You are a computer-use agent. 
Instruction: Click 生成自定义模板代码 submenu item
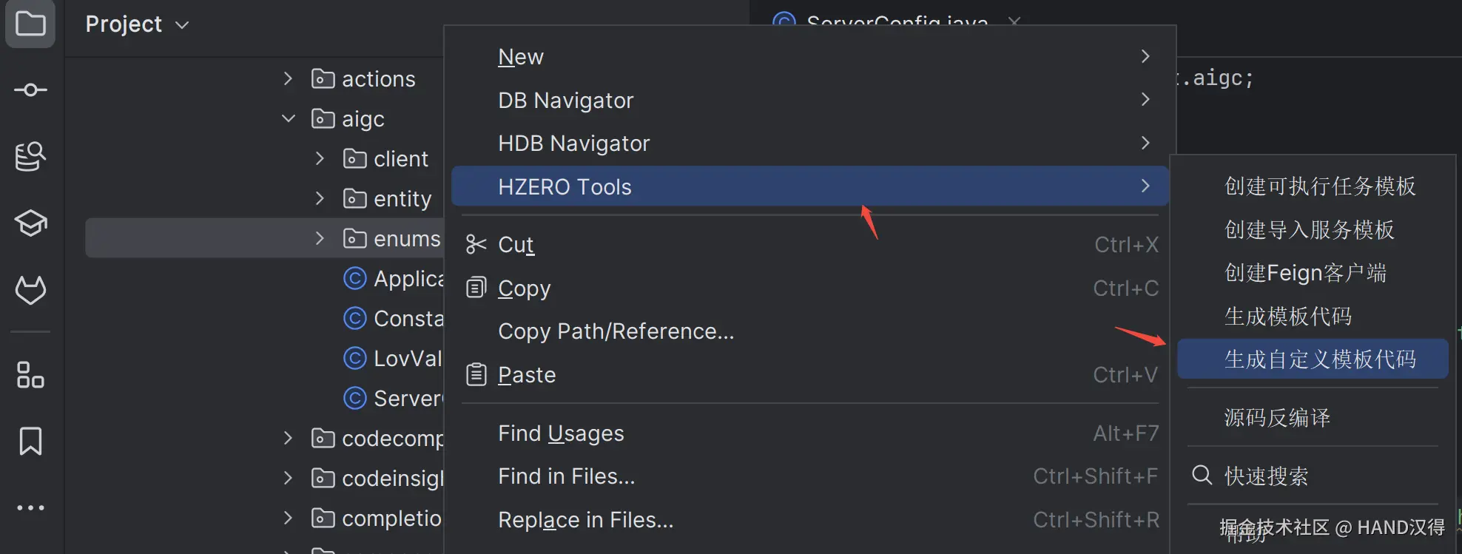[1319, 359]
